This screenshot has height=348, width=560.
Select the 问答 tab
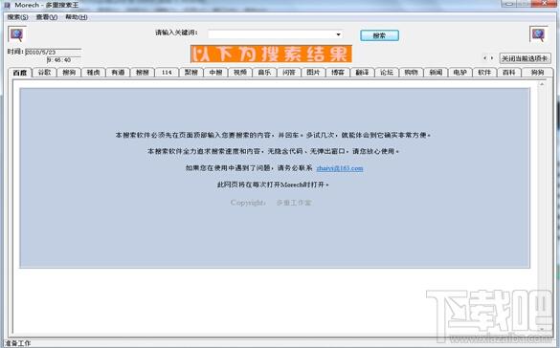click(x=289, y=73)
